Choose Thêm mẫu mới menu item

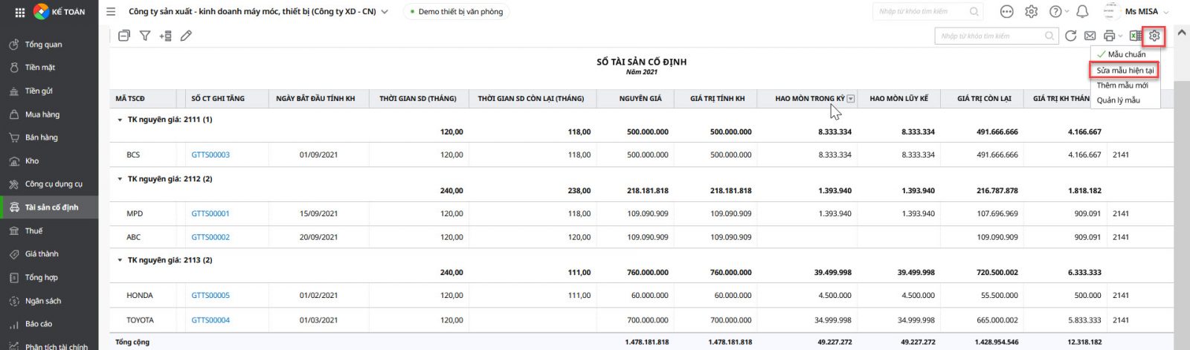click(x=1122, y=85)
